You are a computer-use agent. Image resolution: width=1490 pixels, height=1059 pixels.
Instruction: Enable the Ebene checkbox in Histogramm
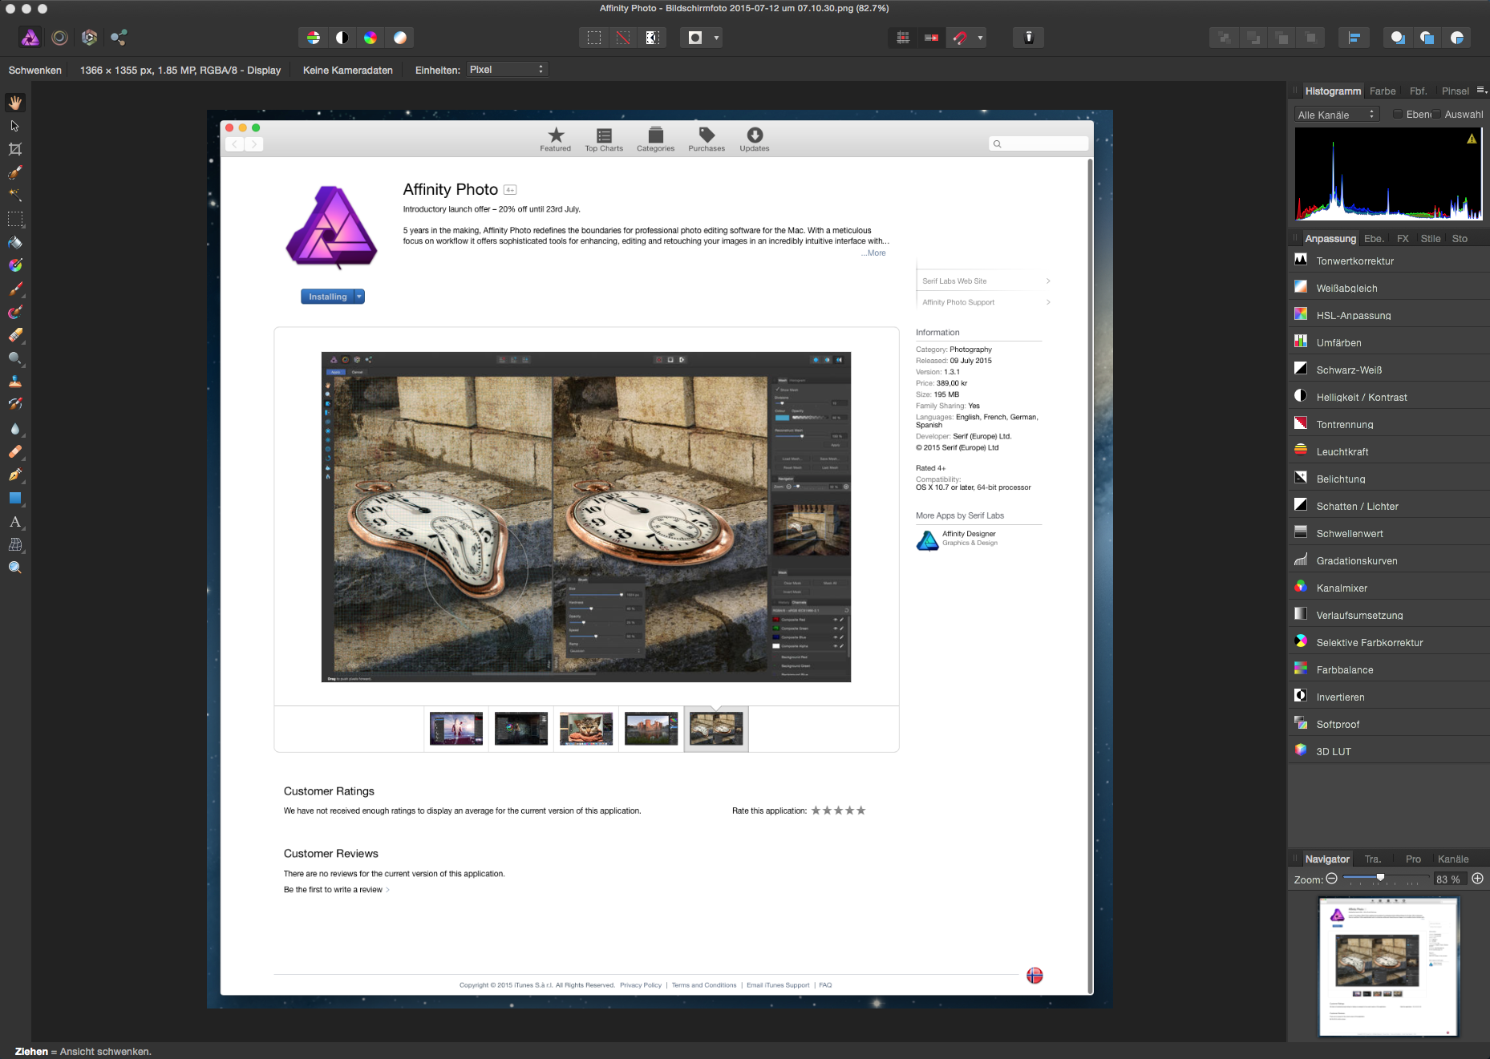(x=1399, y=115)
